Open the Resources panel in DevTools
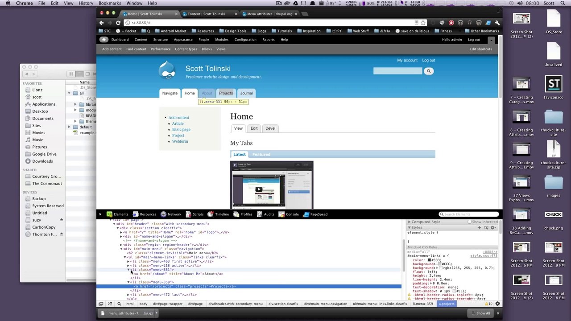 point(144,214)
